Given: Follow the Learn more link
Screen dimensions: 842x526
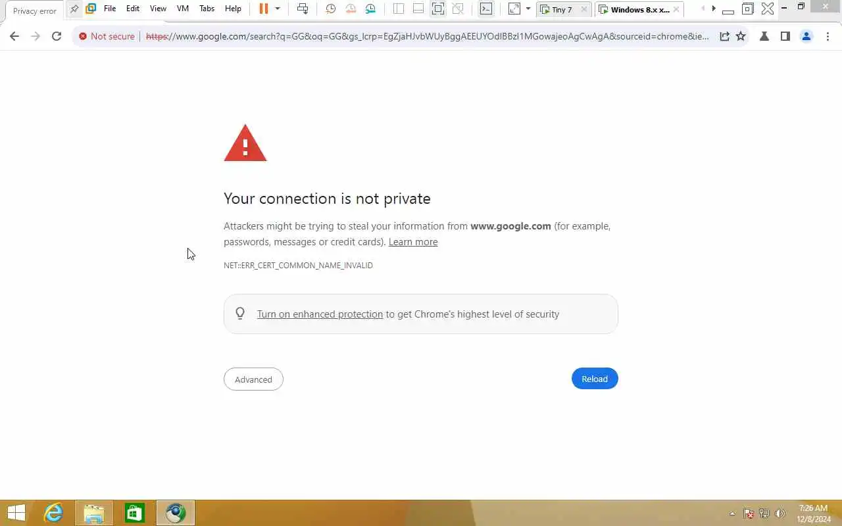Looking at the screenshot, I should tap(413, 242).
